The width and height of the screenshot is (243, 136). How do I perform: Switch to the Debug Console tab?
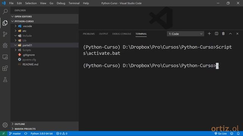121,34
